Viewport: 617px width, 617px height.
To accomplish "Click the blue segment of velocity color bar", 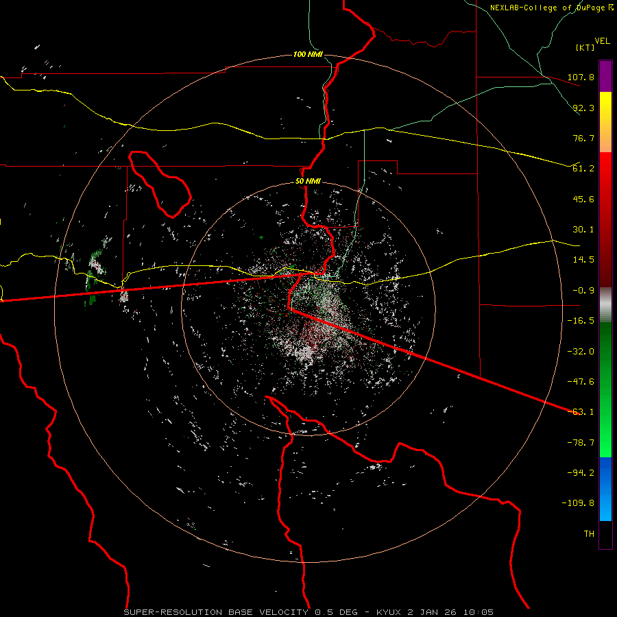I will coord(605,489).
